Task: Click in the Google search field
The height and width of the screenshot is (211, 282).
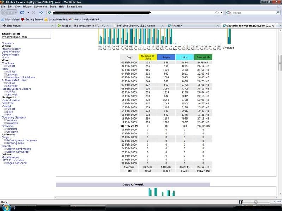Action: click(x=252, y=12)
